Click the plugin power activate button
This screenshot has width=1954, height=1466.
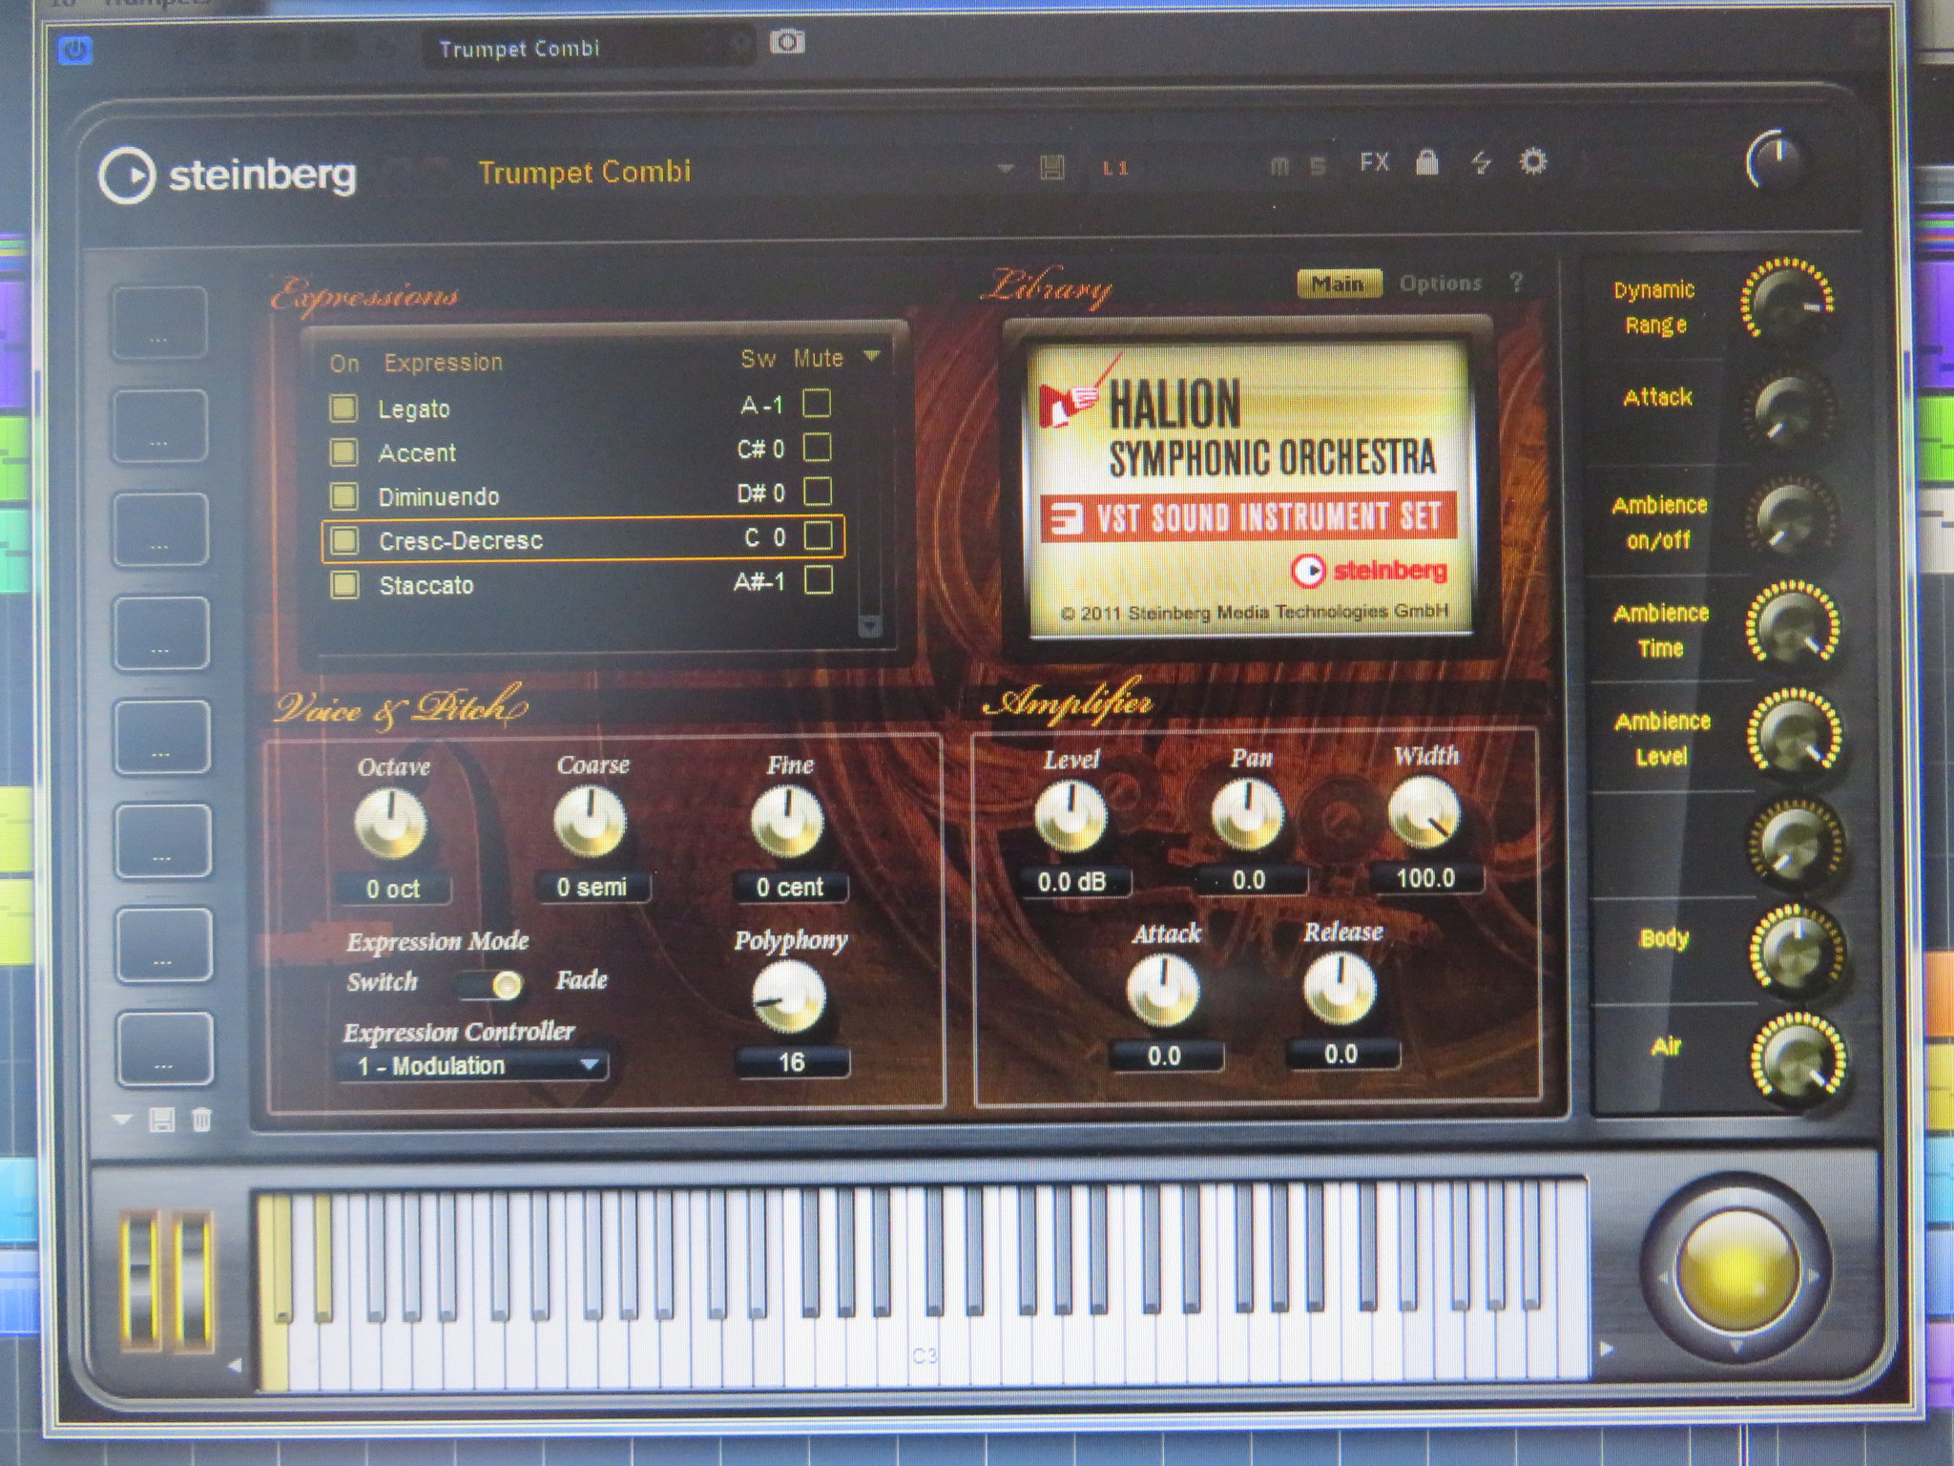point(75,50)
